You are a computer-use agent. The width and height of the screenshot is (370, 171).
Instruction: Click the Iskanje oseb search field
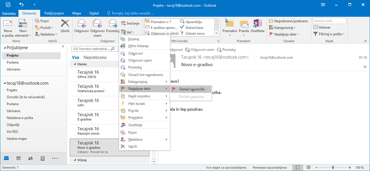(x=329, y=21)
